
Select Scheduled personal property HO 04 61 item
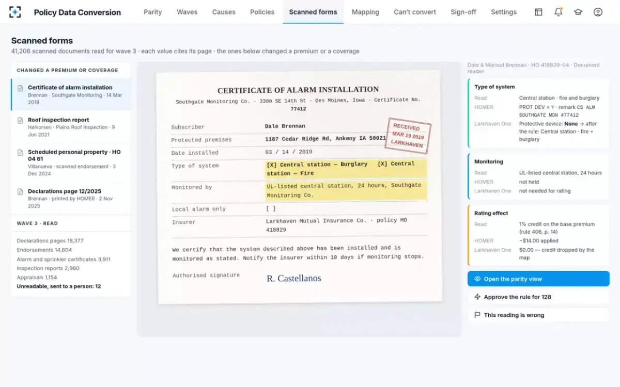(71, 163)
